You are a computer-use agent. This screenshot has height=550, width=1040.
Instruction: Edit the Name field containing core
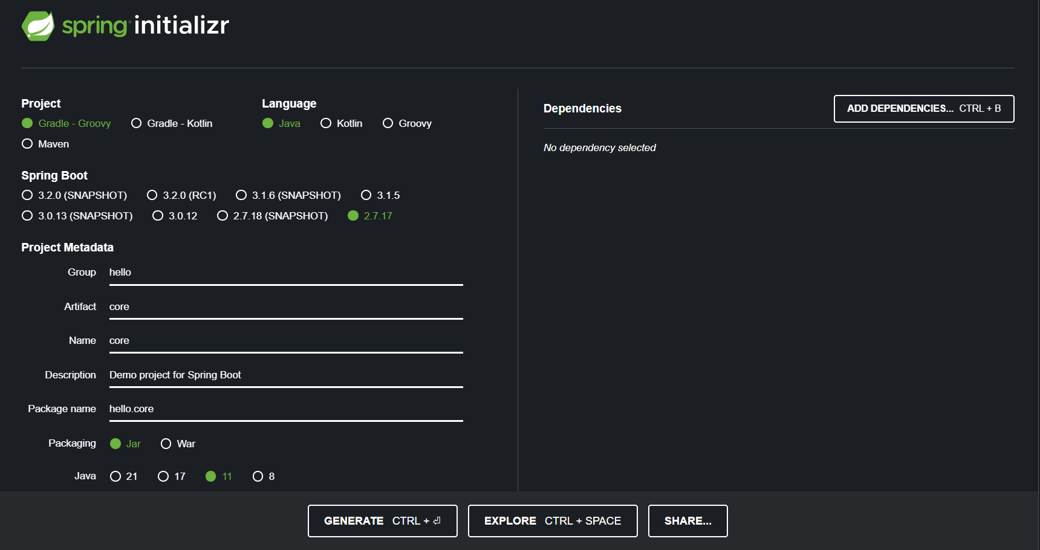coord(286,341)
